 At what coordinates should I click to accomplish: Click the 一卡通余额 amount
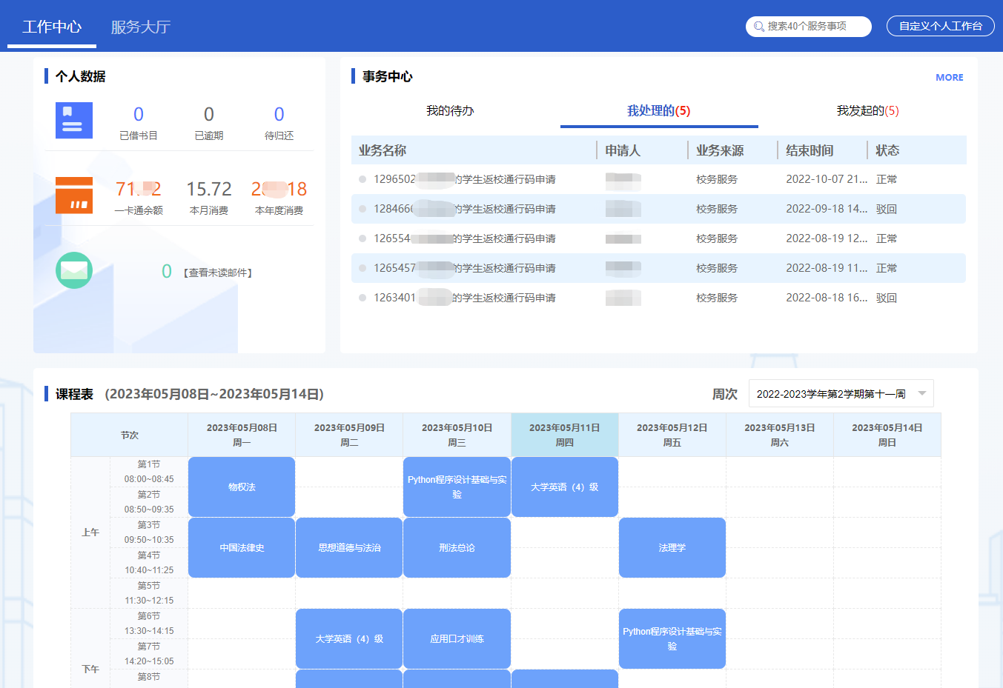139,189
